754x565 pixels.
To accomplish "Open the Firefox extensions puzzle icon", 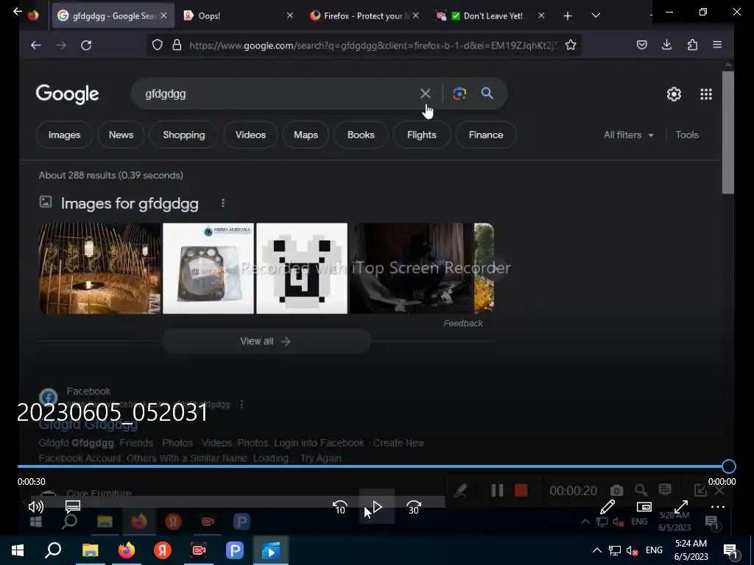I will [692, 45].
